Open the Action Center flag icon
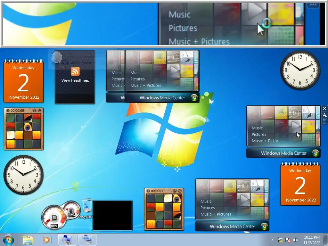This screenshot has height=246, width=328. tap(288, 240)
